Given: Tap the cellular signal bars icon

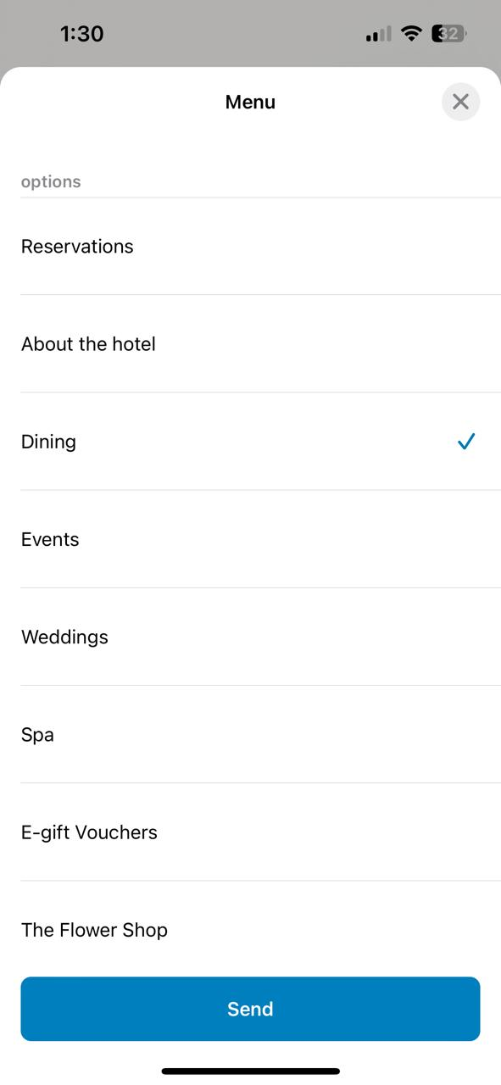Looking at the screenshot, I should tap(378, 34).
